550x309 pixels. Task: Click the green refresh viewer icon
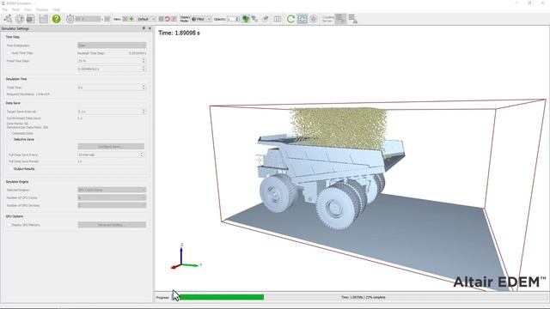point(290,19)
